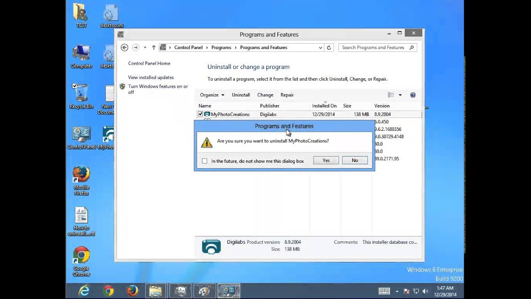Click version 9.0.30729.4148 cell
531x299 pixels.
coord(389,137)
